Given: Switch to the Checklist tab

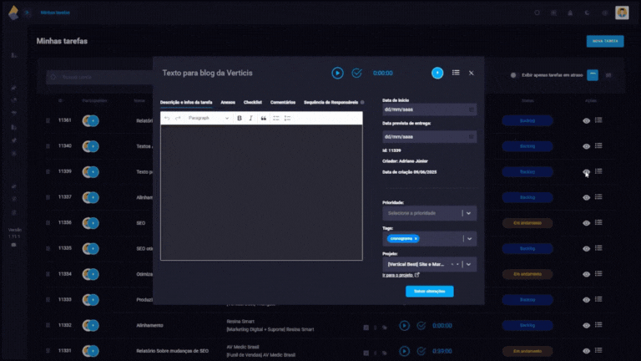Looking at the screenshot, I should (253, 102).
